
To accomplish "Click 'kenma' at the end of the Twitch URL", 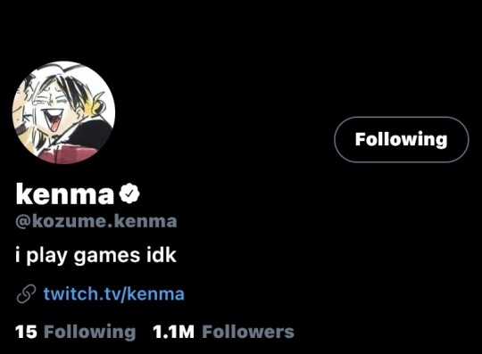I will [155, 294].
